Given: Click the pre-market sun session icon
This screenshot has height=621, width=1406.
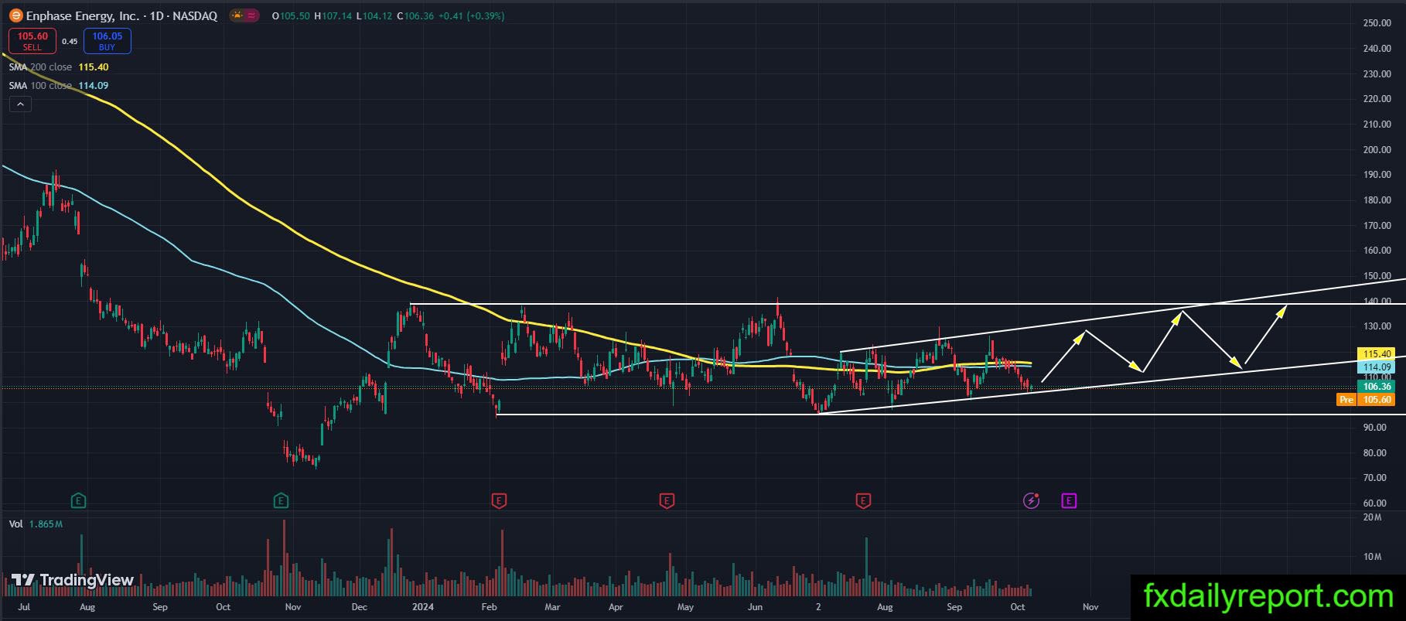Looking at the screenshot, I should point(237,15).
